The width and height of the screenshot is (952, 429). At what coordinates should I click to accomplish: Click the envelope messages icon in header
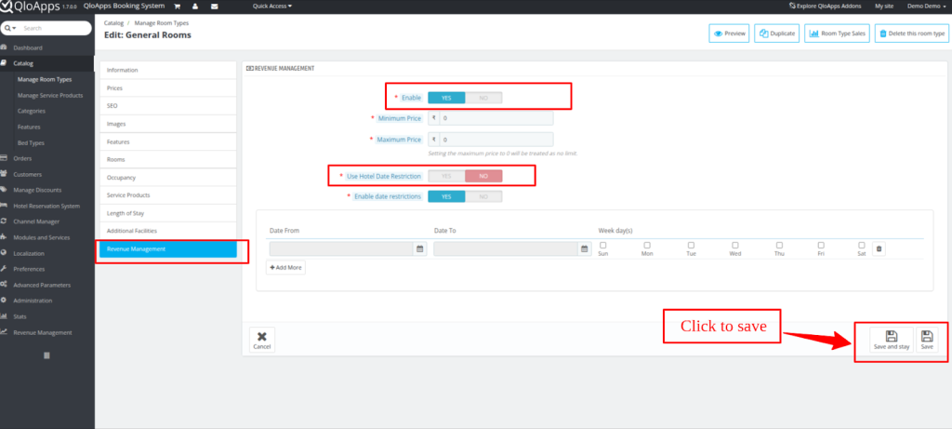(x=215, y=6)
